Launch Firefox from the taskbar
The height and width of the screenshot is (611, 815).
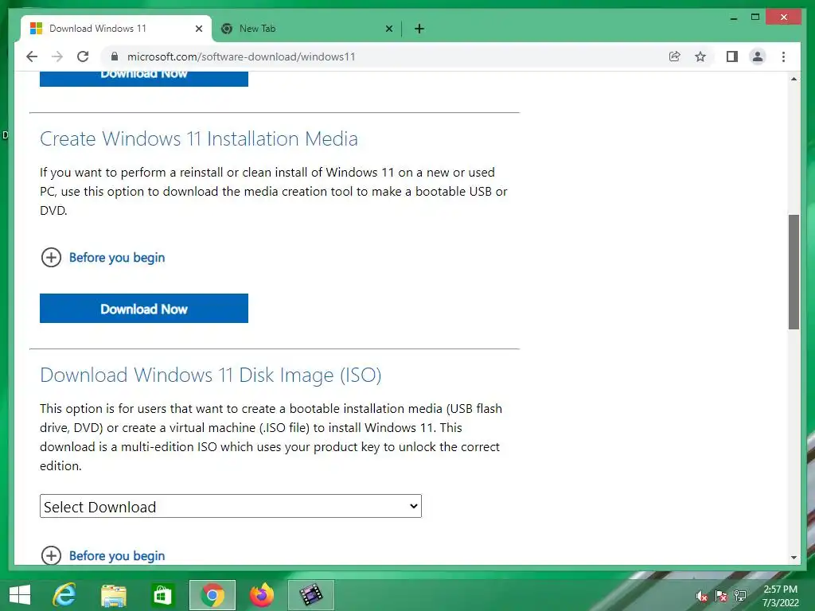(261, 595)
